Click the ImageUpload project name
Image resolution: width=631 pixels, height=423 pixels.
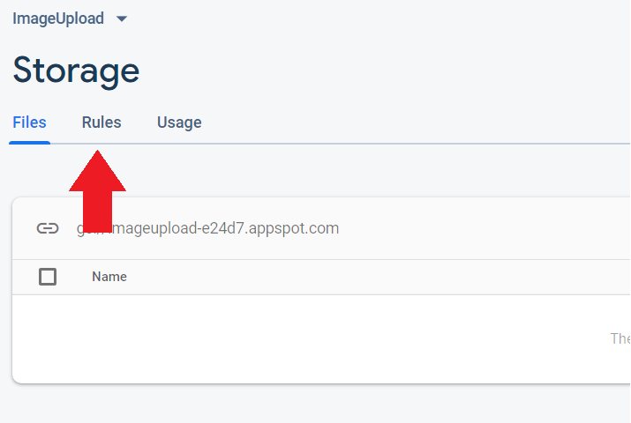click(58, 19)
